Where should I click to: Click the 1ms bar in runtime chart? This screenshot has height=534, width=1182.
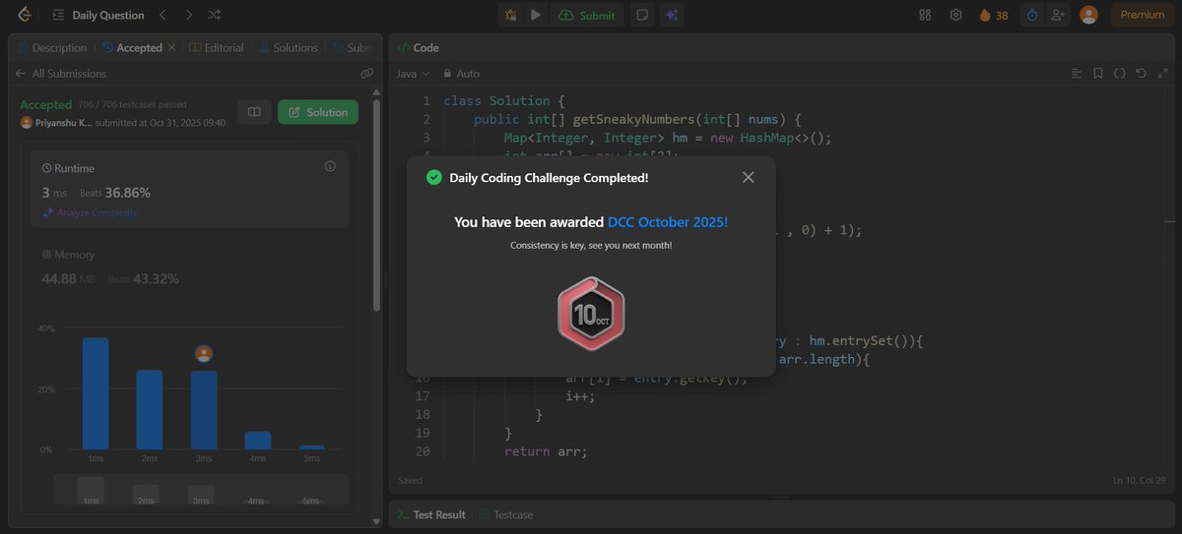[x=96, y=393]
